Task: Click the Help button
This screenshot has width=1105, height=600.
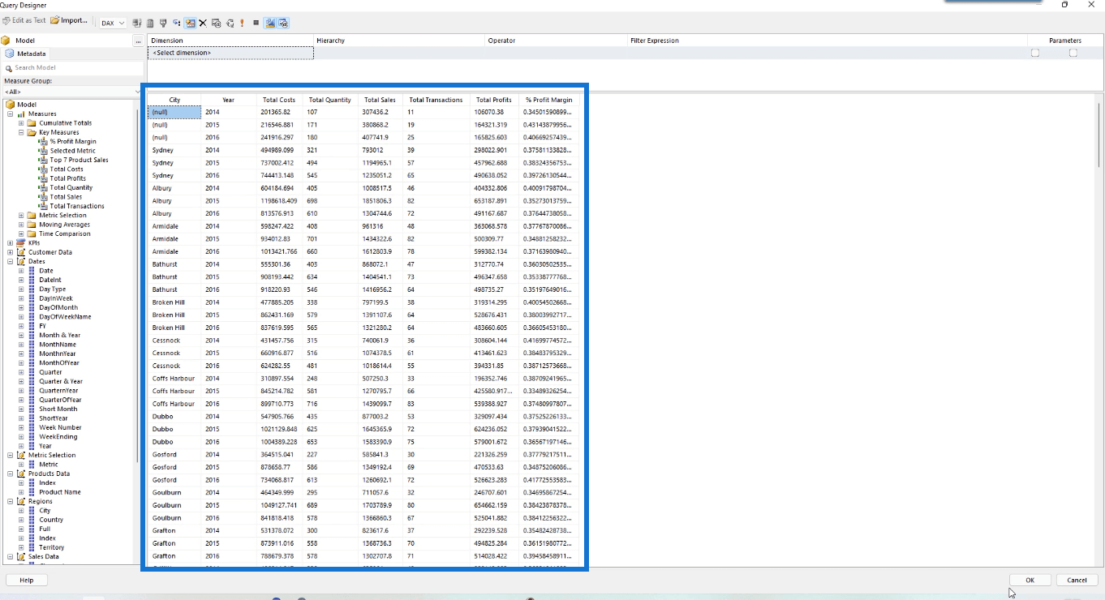Action: (x=27, y=580)
